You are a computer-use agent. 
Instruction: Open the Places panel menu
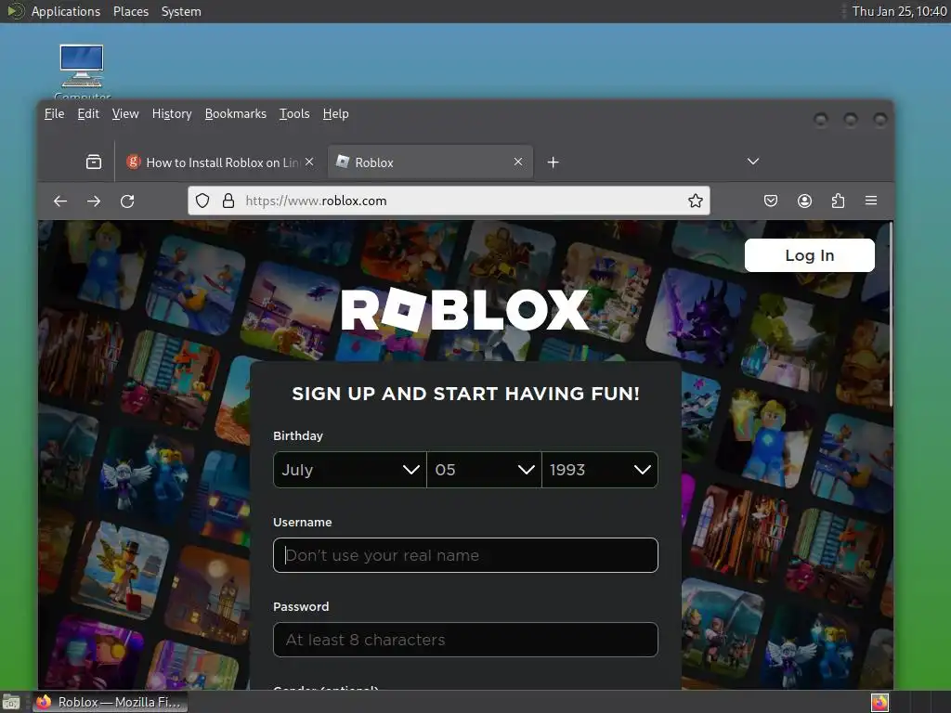[x=130, y=11]
